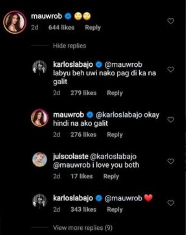The height and width of the screenshot is (235, 186).
Task: View 644 likes on mauwrob's comment
Action: (62, 28)
